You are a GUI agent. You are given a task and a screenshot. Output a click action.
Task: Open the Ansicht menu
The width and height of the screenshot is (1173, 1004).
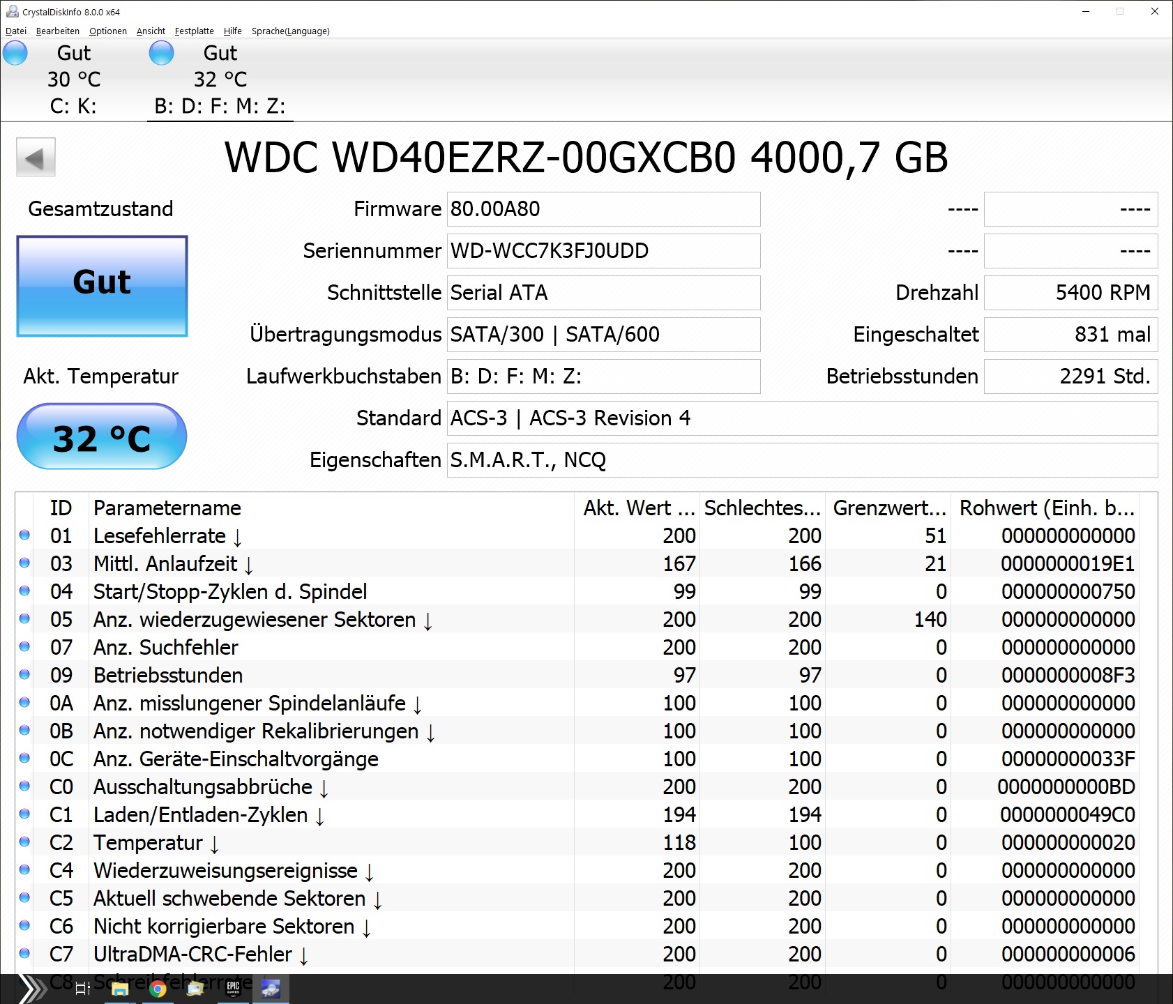coord(151,31)
